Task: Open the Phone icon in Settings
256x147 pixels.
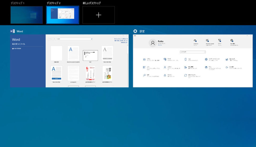Action: click(x=185, y=59)
